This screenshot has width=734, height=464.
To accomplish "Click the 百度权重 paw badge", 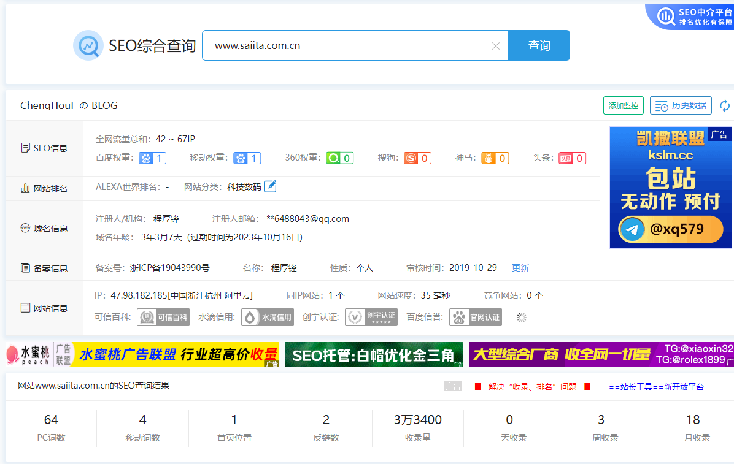I will click(x=152, y=158).
